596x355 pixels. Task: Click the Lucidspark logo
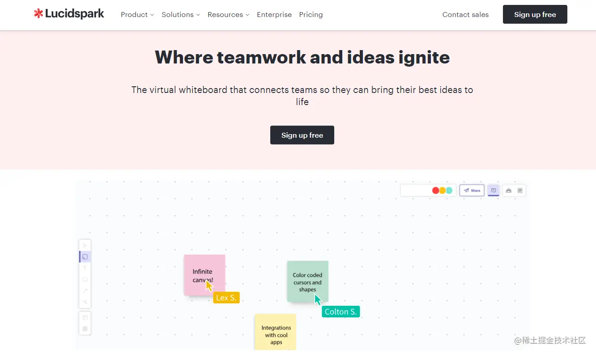69,14
